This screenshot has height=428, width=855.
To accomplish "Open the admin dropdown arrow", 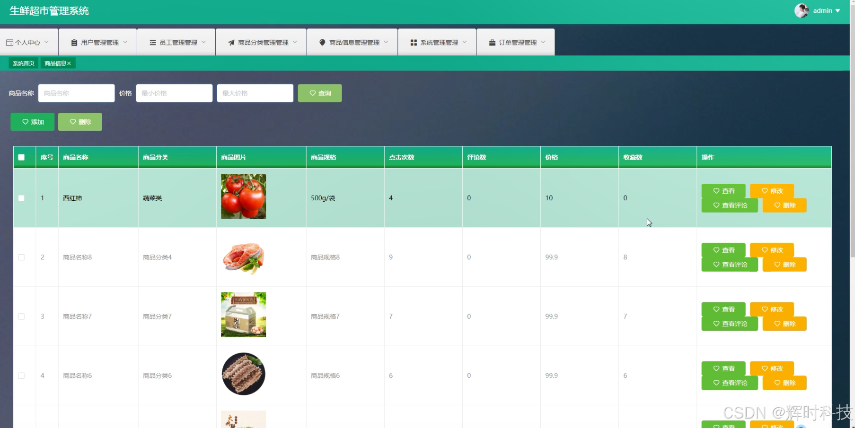I will [x=837, y=11].
